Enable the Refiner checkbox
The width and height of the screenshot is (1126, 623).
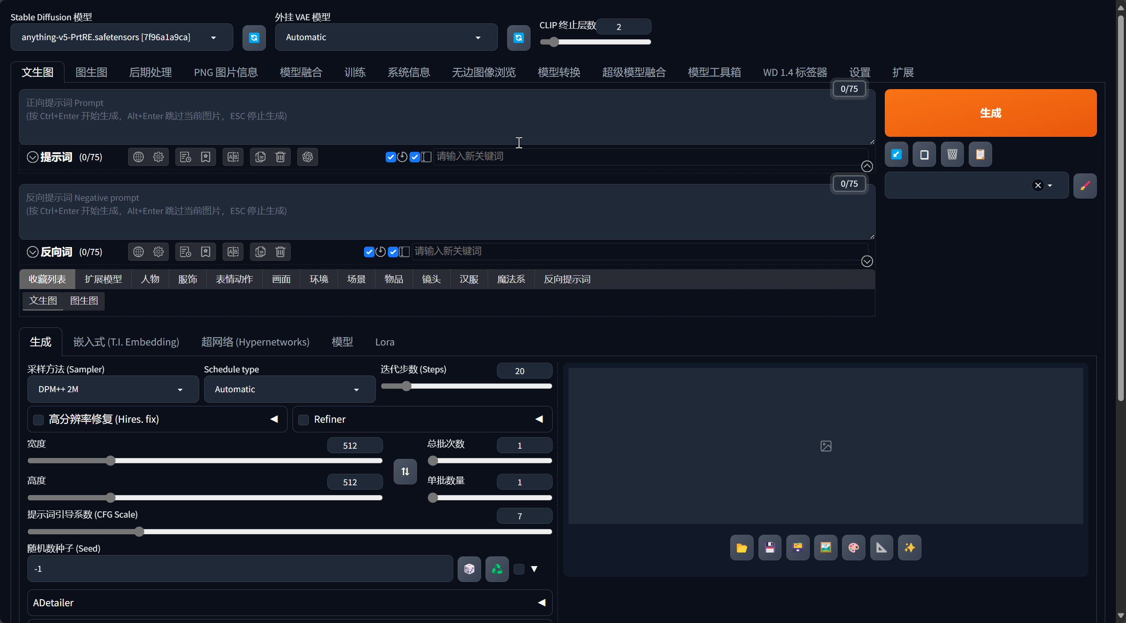303,420
